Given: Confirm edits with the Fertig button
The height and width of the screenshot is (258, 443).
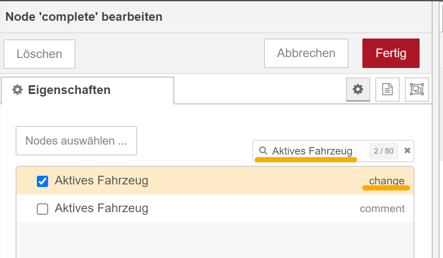Looking at the screenshot, I should pyautogui.click(x=391, y=53).
